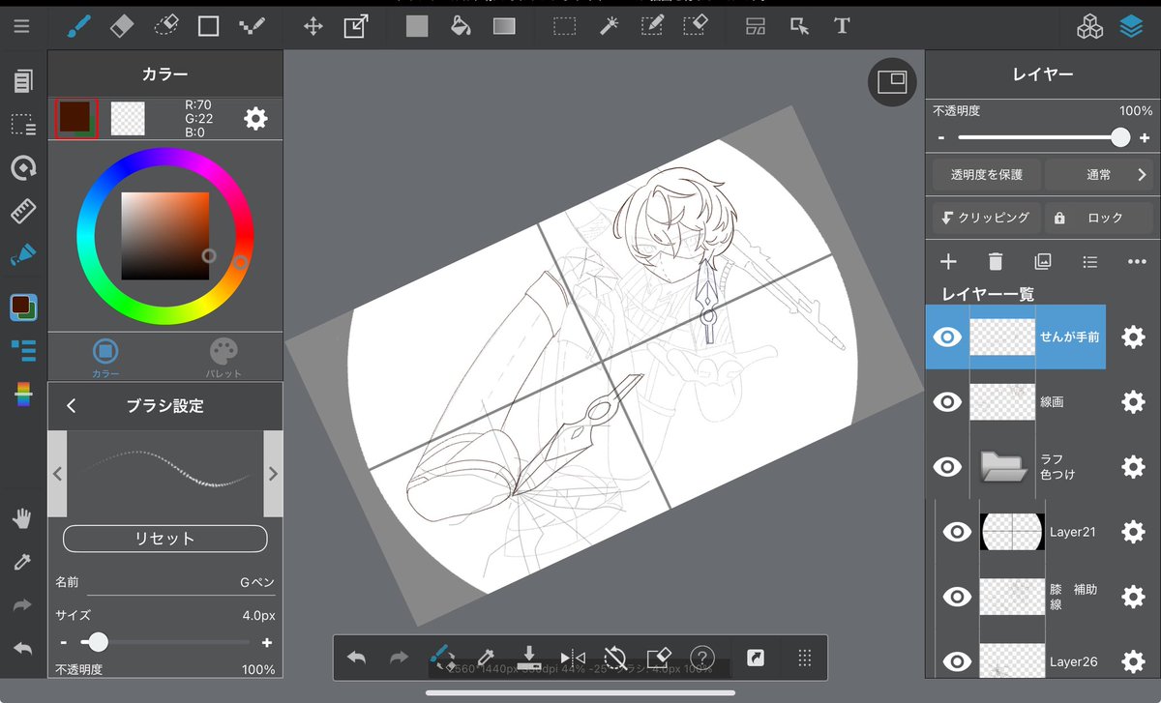Toggle クリッピング clipping
Image resolution: width=1161 pixels, height=703 pixels.
(x=986, y=218)
